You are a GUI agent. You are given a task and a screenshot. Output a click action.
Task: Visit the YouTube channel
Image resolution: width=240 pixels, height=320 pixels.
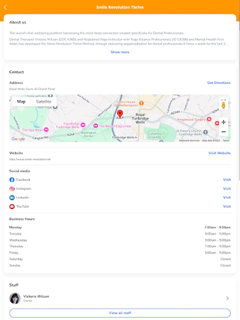click(x=227, y=206)
